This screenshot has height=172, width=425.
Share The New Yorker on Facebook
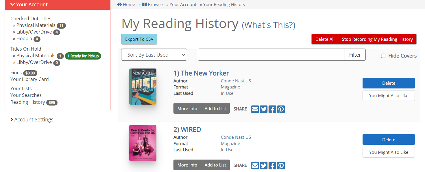click(272, 109)
